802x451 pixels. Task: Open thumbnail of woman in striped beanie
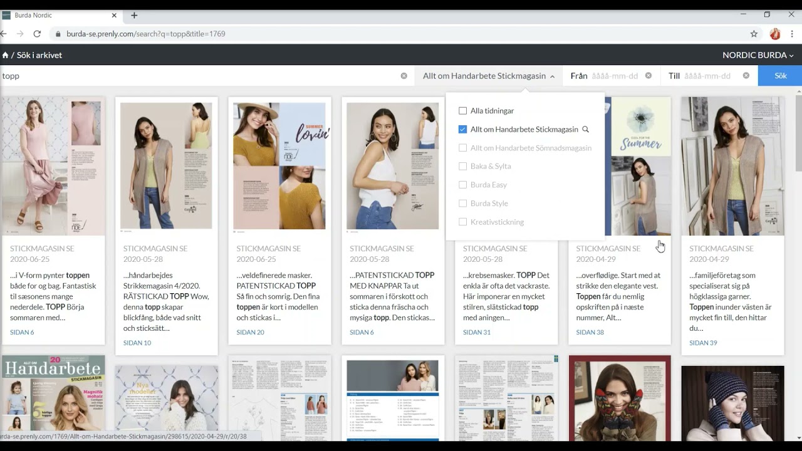733,403
